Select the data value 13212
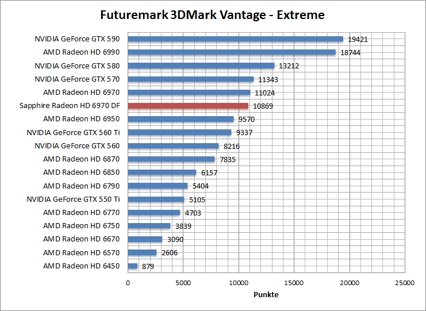Screen dimensions: 426x311 point(289,66)
